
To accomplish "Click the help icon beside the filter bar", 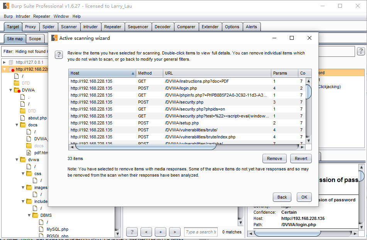I will (x=361, y=51).
